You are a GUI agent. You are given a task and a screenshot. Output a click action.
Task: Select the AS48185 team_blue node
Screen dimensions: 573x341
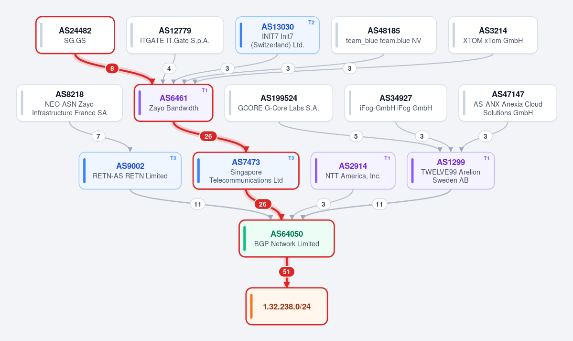[384, 35]
